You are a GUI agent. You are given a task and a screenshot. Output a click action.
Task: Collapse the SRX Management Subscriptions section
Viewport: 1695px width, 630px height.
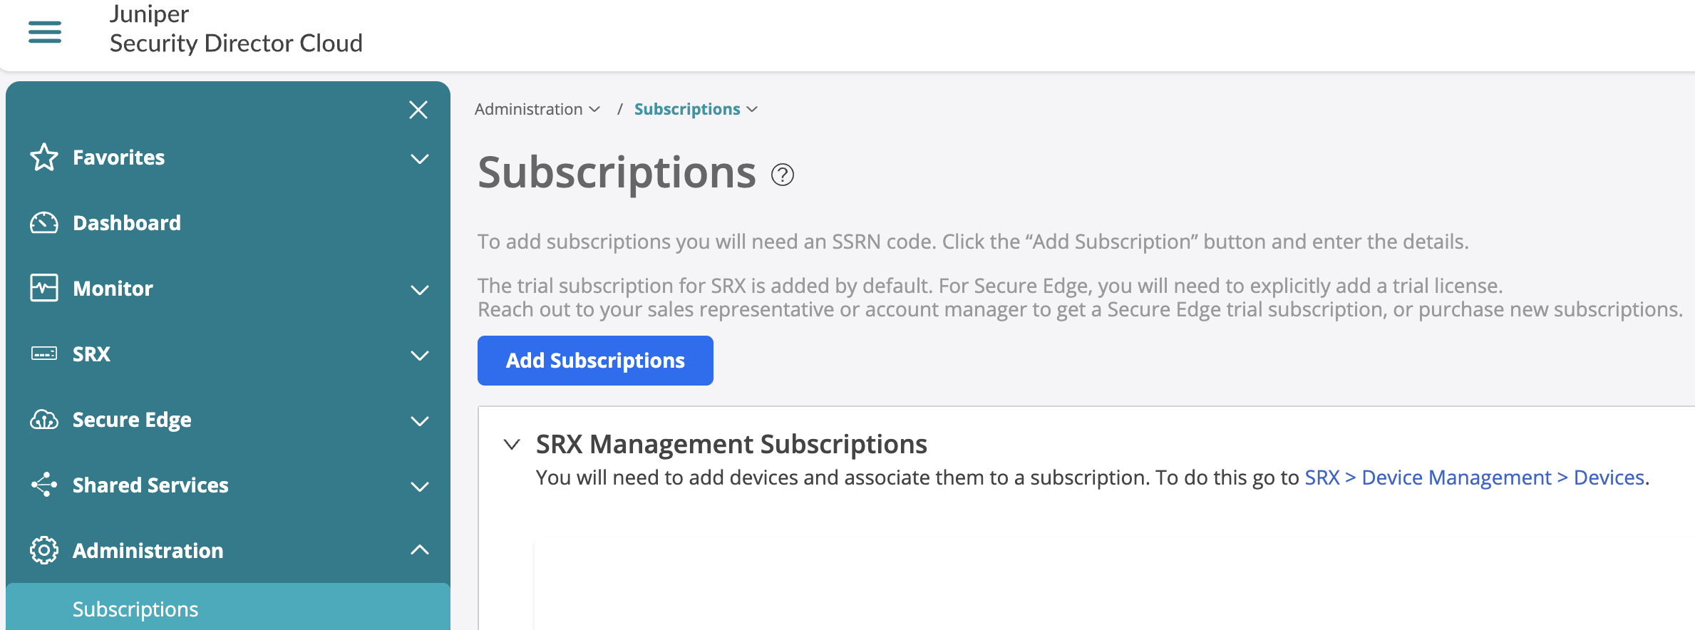coord(512,445)
